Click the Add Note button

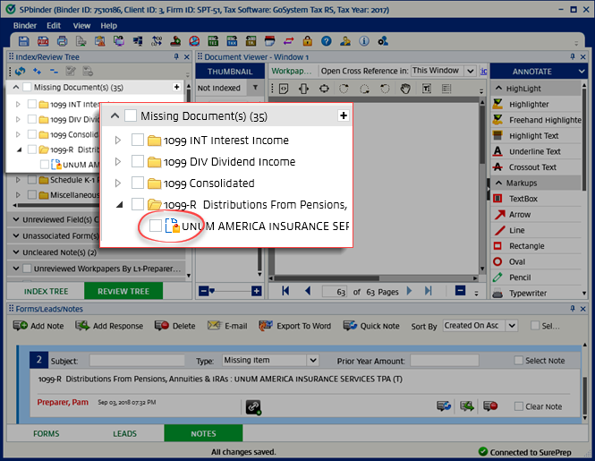coord(38,326)
